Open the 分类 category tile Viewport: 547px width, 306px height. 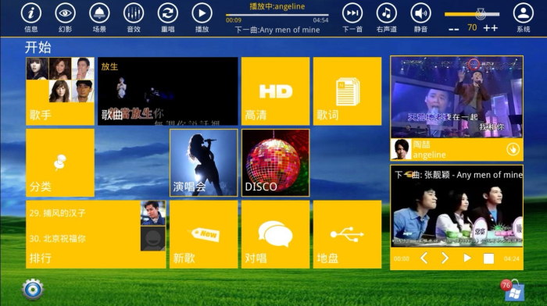(60, 163)
